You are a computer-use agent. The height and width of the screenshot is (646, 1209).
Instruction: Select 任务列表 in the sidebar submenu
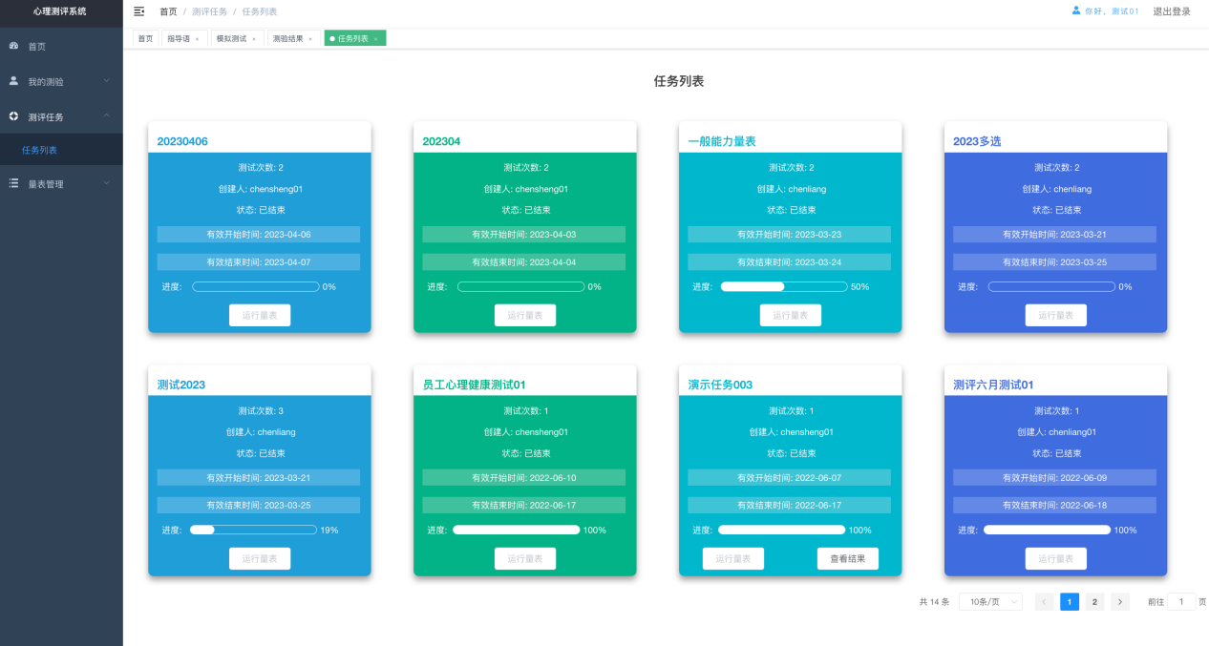(40, 151)
